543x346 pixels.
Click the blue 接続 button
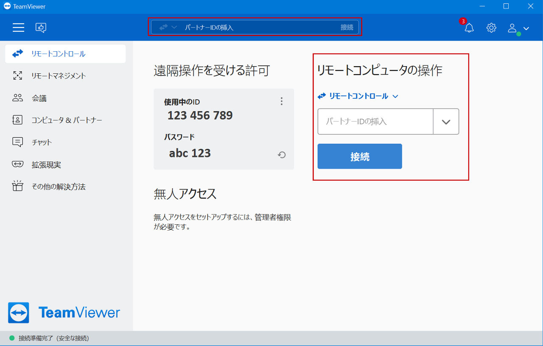point(360,156)
